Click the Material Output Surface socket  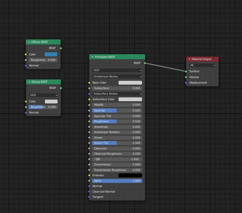point(186,71)
